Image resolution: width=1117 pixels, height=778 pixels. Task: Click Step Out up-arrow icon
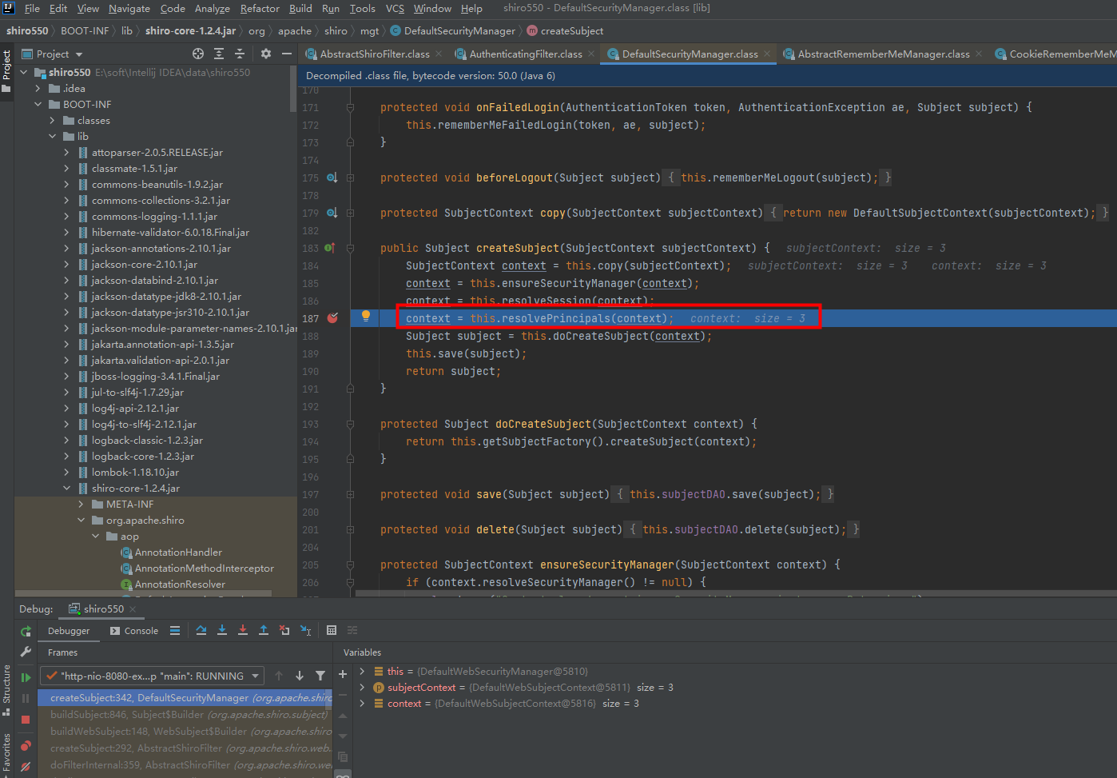(264, 631)
